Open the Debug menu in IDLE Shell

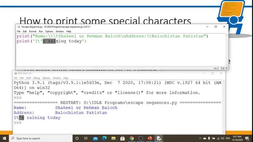pyautogui.click(x=37, y=78)
